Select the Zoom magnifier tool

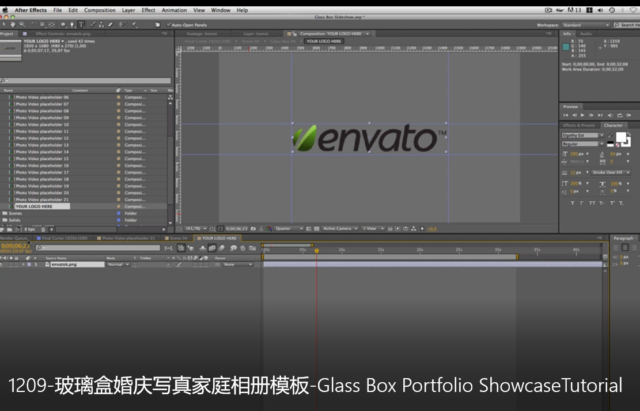[x=22, y=25]
